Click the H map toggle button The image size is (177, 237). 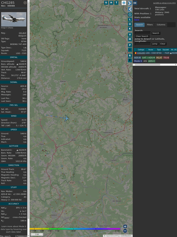click(111, 3)
